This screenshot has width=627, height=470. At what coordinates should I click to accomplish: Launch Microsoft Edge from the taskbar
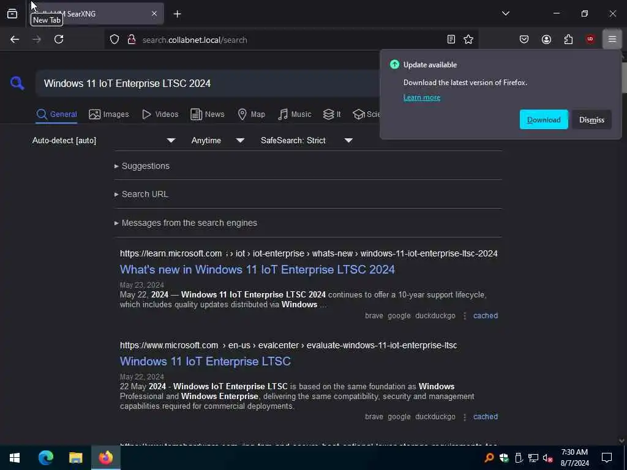[46, 457]
